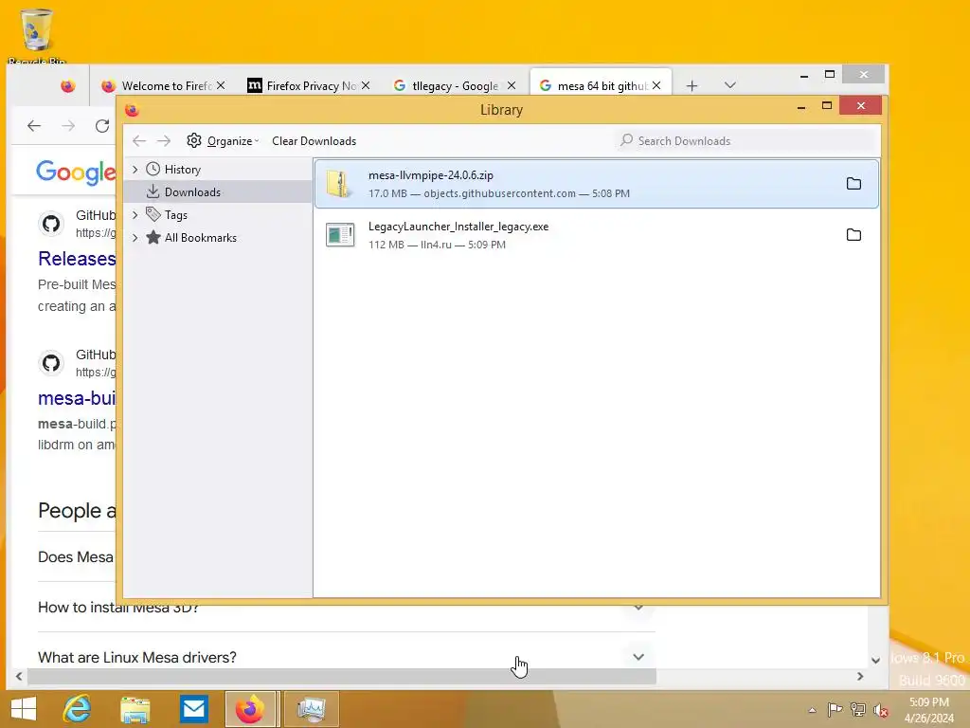Click horizontal scrollbar right arrow
The height and width of the screenshot is (728, 970).
point(860,677)
